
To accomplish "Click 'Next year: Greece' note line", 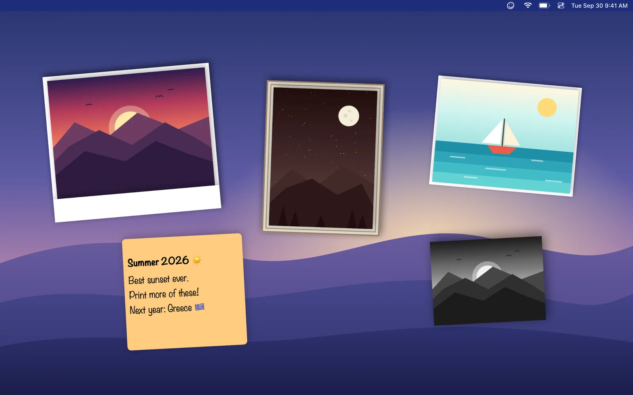I will click(161, 309).
